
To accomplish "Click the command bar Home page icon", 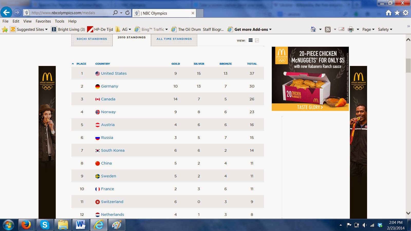I will 313,29.
